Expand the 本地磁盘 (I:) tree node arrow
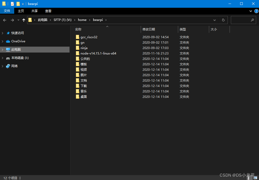259x180 pixels. click(3, 58)
